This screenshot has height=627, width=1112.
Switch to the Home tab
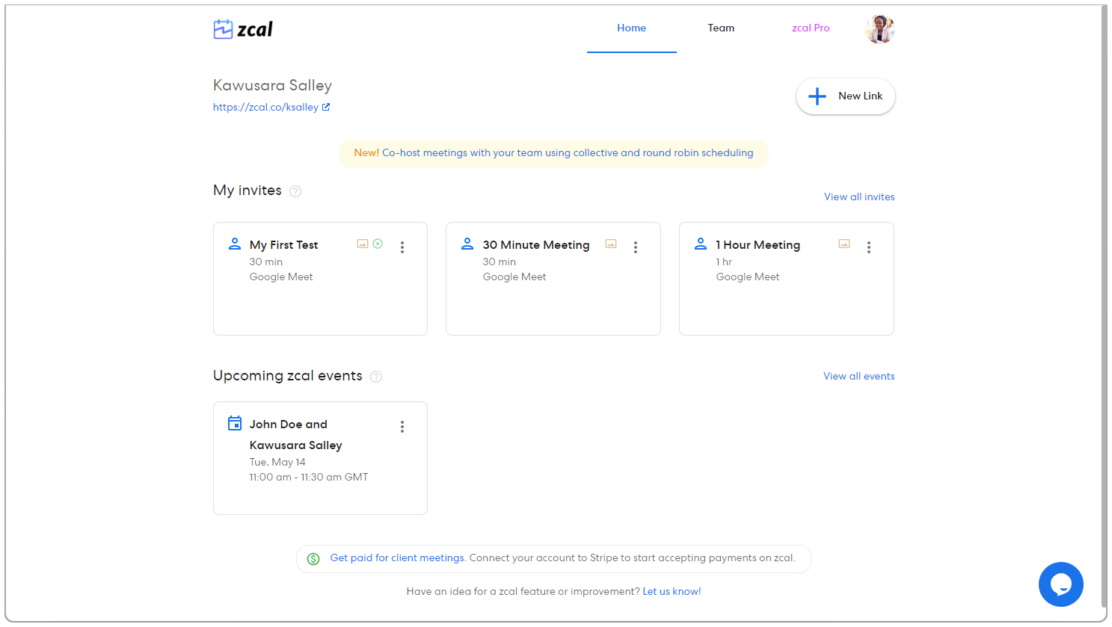pyautogui.click(x=632, y=28)
